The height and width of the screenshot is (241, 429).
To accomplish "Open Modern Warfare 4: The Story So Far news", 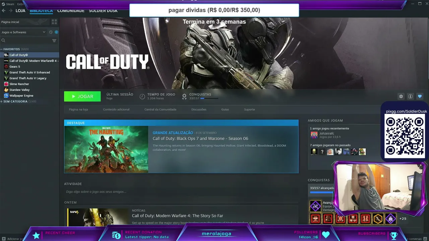I will tap(177, 216).
